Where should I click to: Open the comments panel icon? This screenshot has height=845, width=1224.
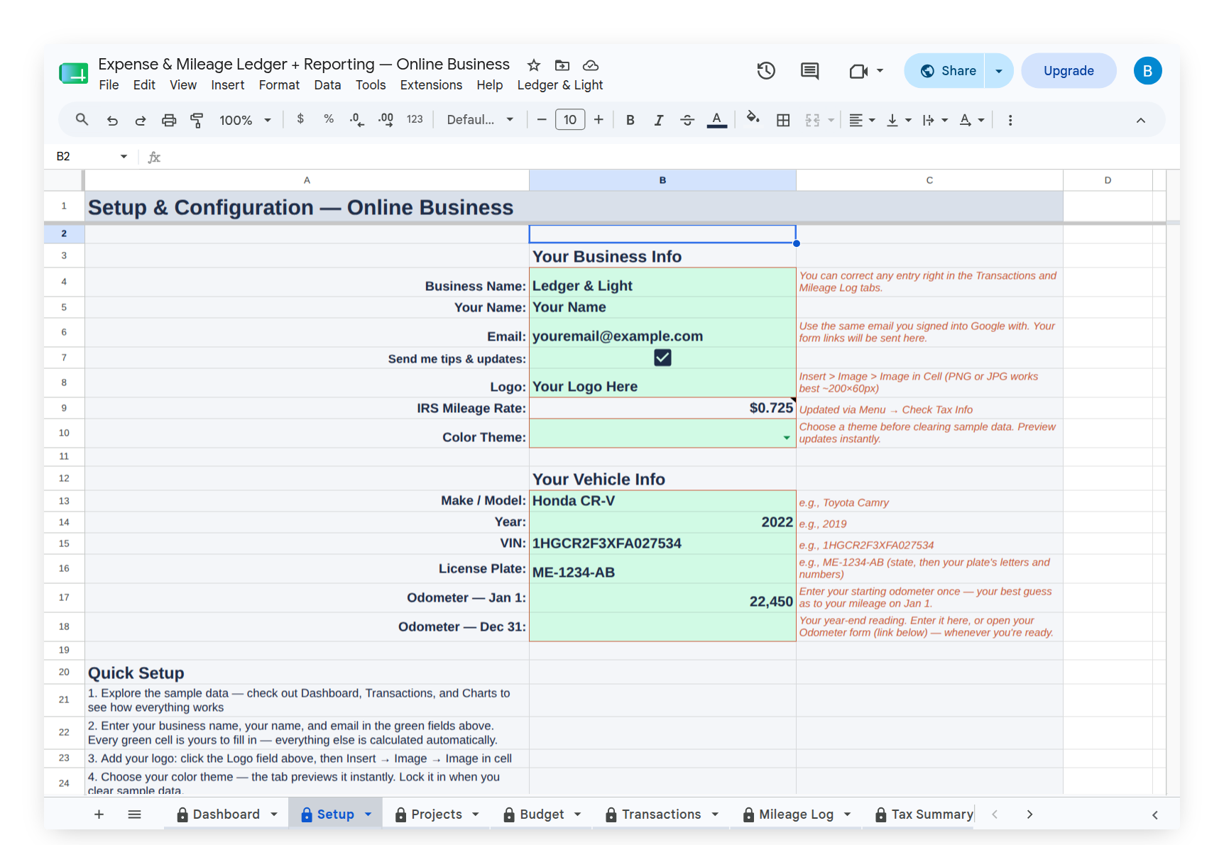809,70
